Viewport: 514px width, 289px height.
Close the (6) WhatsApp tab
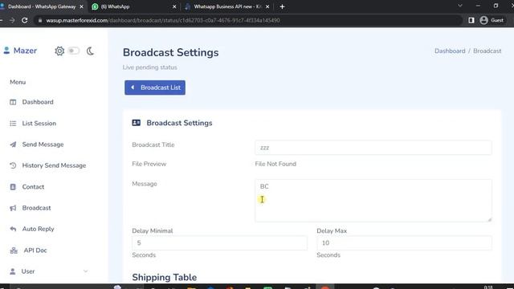pyautogui.click(x=174, y=6)
